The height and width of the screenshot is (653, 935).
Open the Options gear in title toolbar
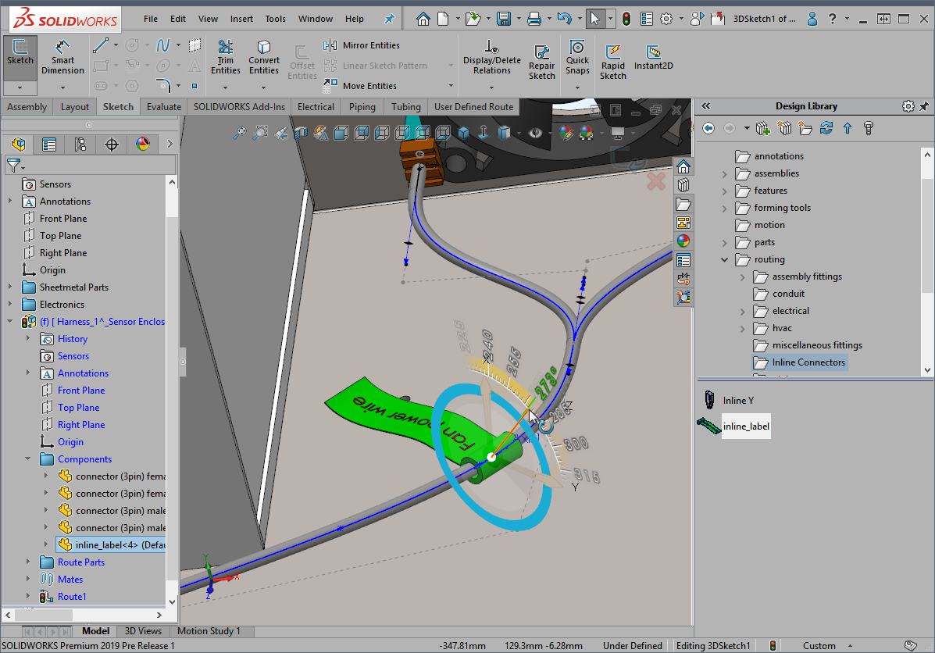666,19
